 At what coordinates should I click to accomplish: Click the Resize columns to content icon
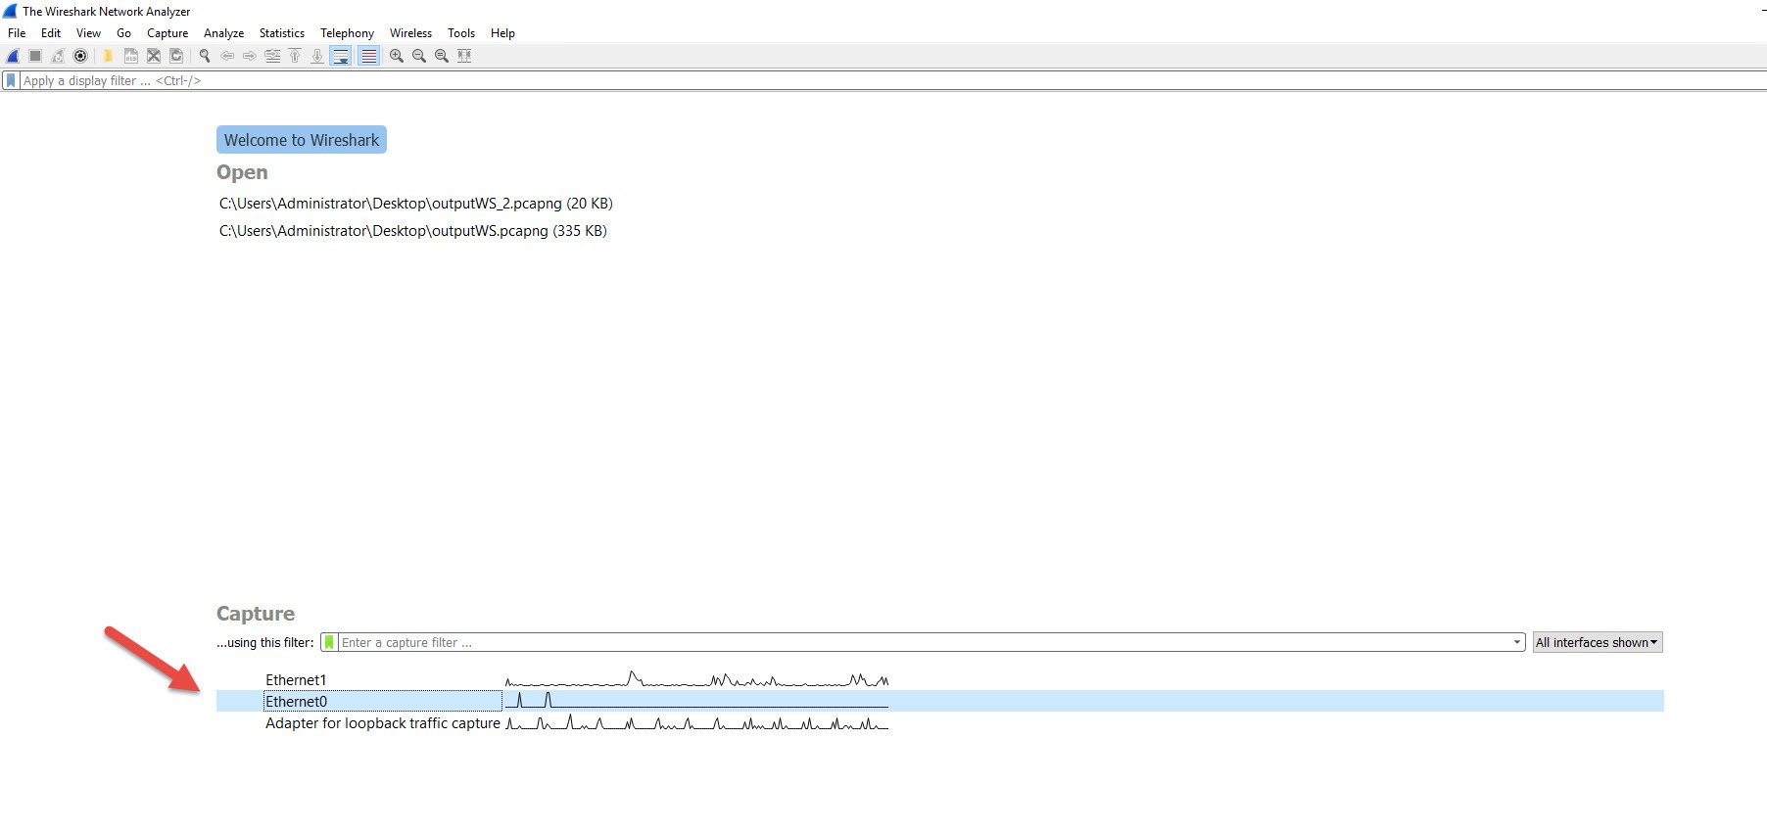(464, 56)
